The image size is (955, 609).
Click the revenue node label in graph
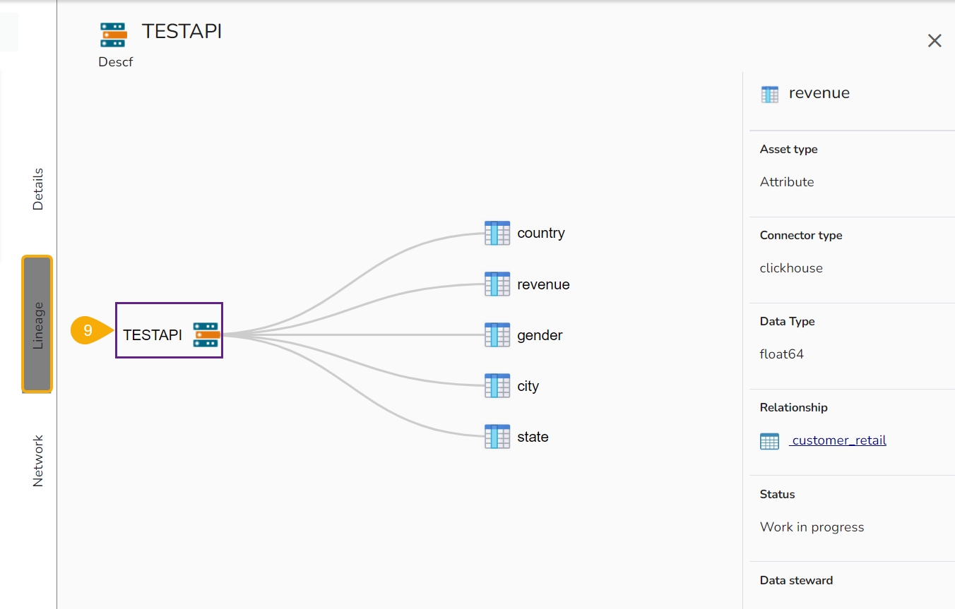click(x=543, y=284)
